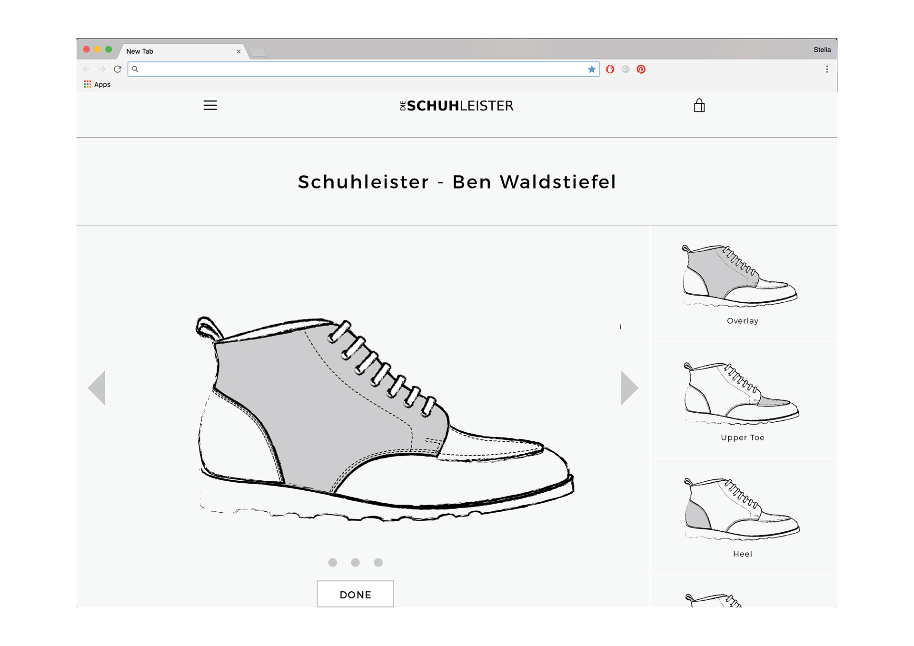Click the Schuhleister logo
The height and width of the screenshot is (646, 914).
pyautogui.click(x=457, y=106)
